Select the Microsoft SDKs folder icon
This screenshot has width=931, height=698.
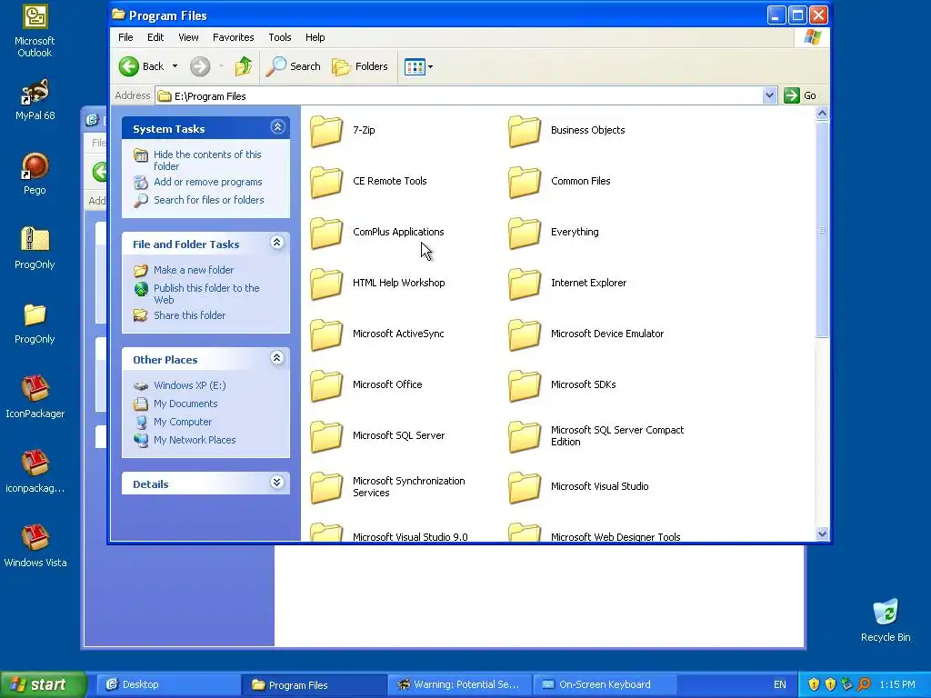(x=525, y=385)
